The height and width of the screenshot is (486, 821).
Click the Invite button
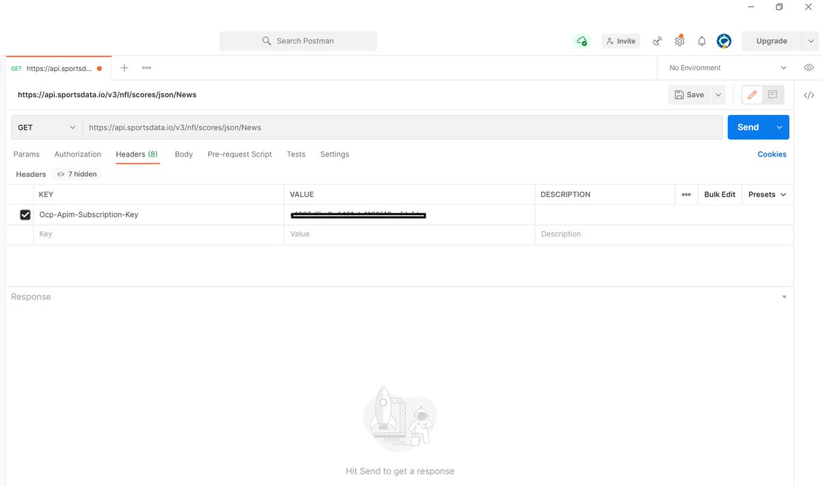(x=621, y=41)
